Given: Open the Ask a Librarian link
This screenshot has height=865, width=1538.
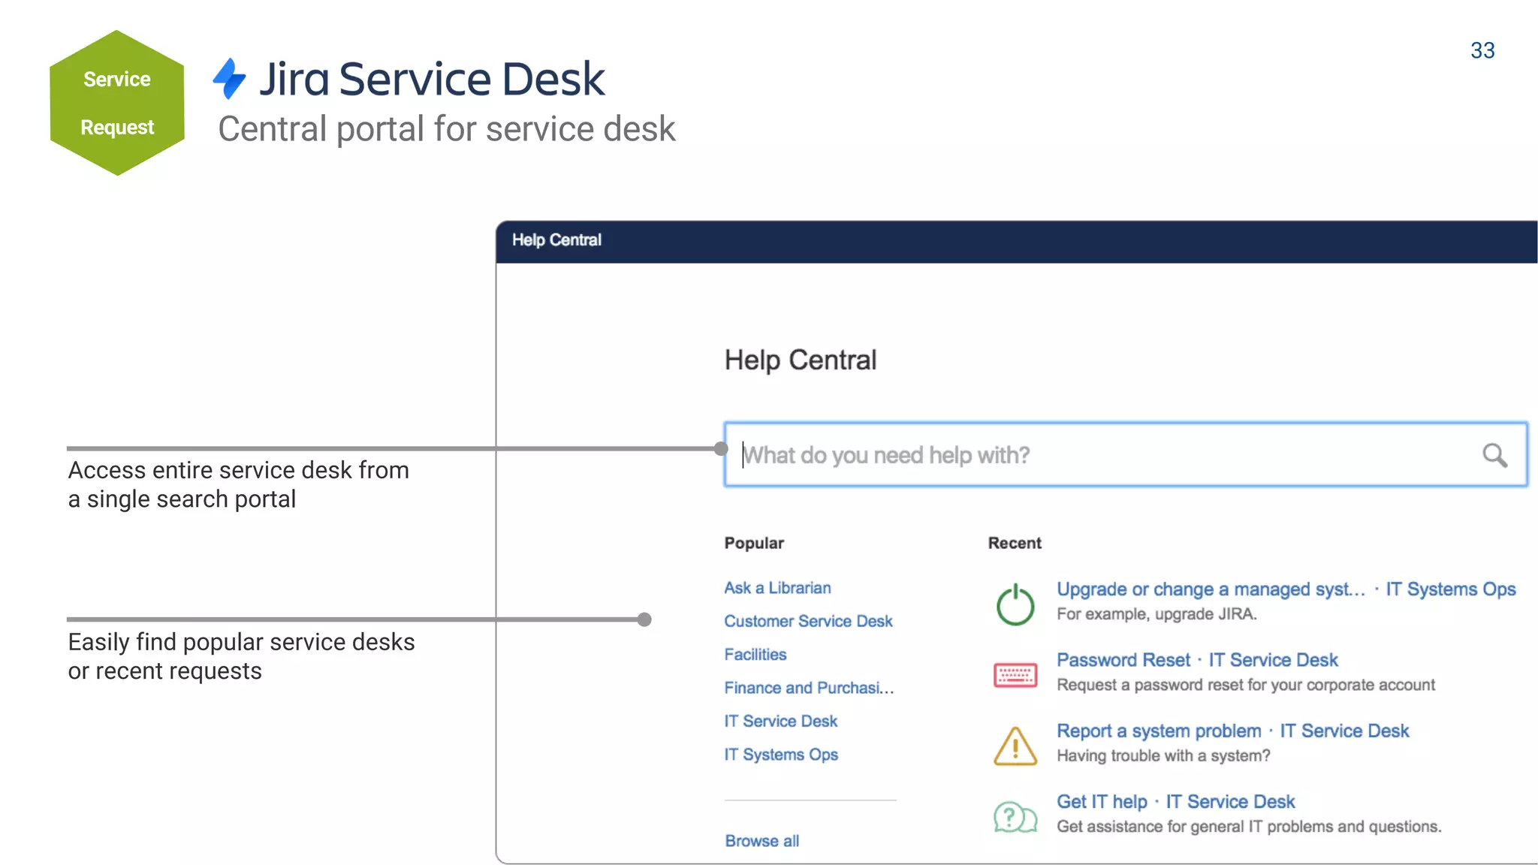Looking at the screenshot, I should tap(777, 588).
